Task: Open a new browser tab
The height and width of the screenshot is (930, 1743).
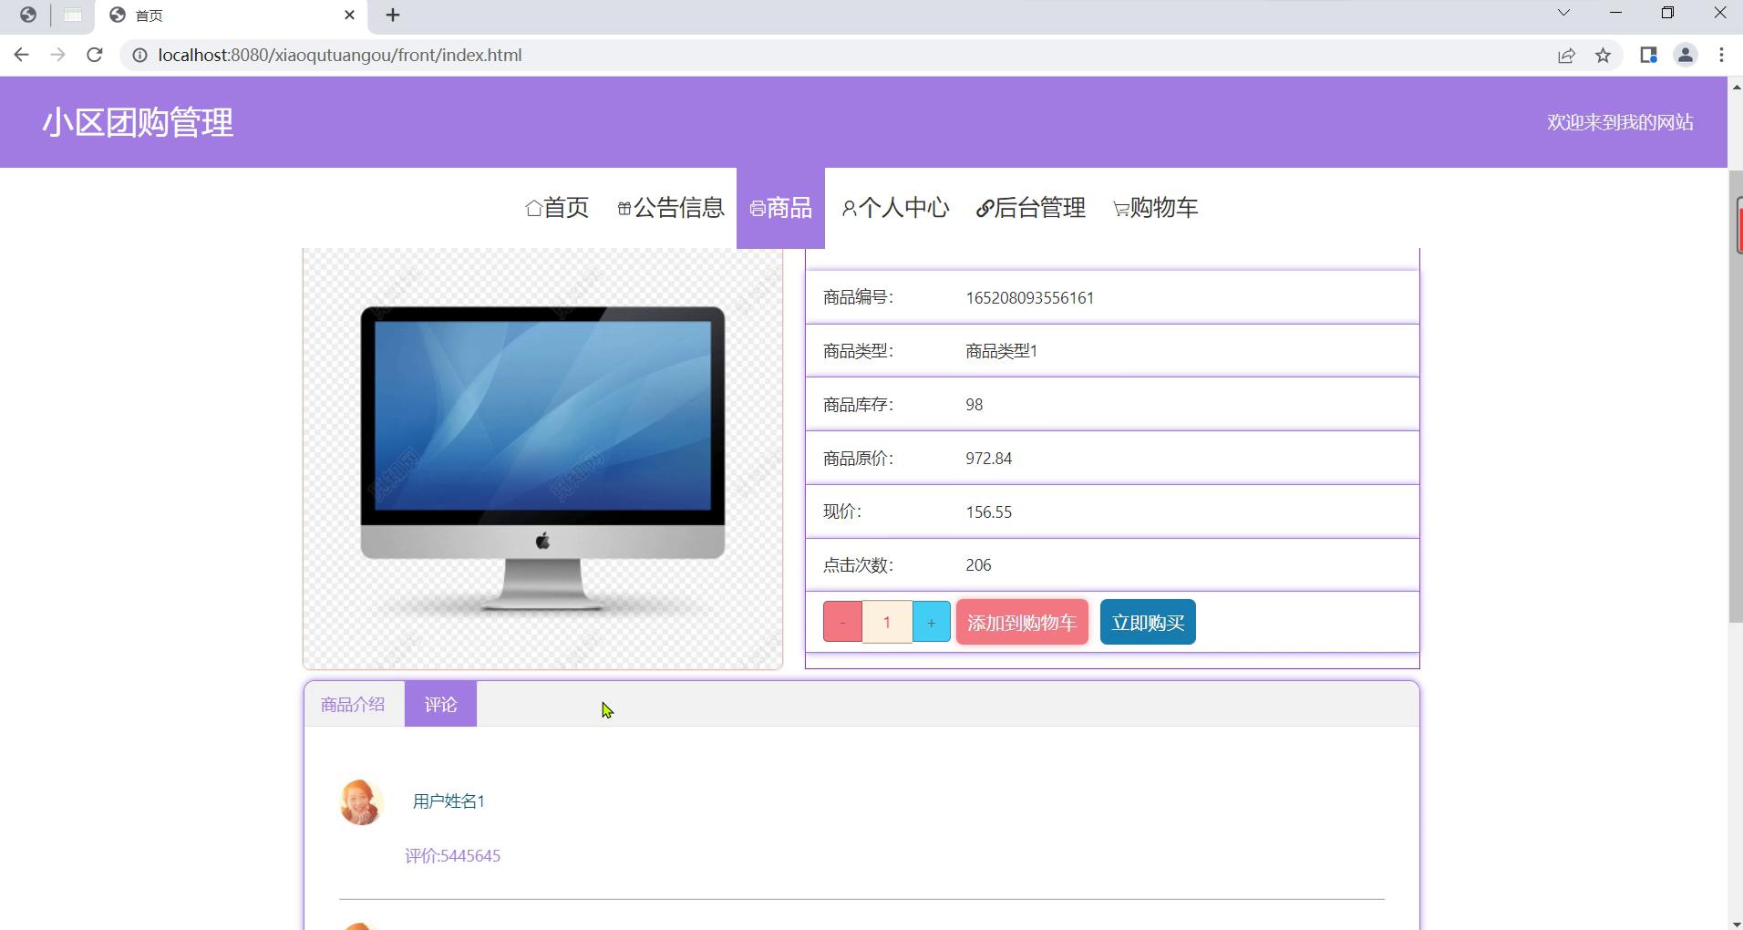Action: 393,15
